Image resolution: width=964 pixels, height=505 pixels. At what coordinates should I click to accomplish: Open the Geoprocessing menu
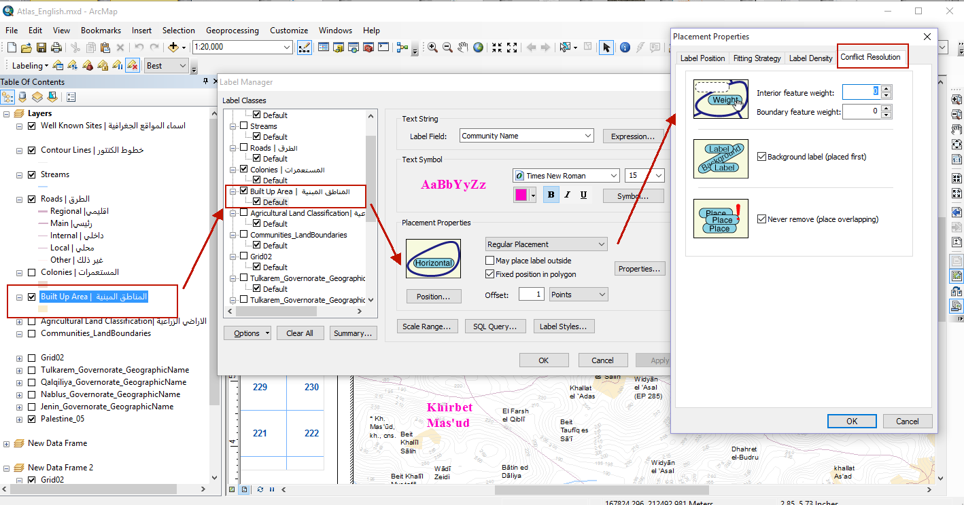click(x=233, y=31)
